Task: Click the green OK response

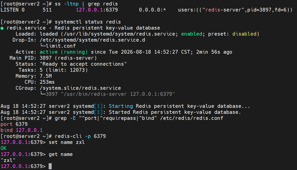Action: pos(4,148)
